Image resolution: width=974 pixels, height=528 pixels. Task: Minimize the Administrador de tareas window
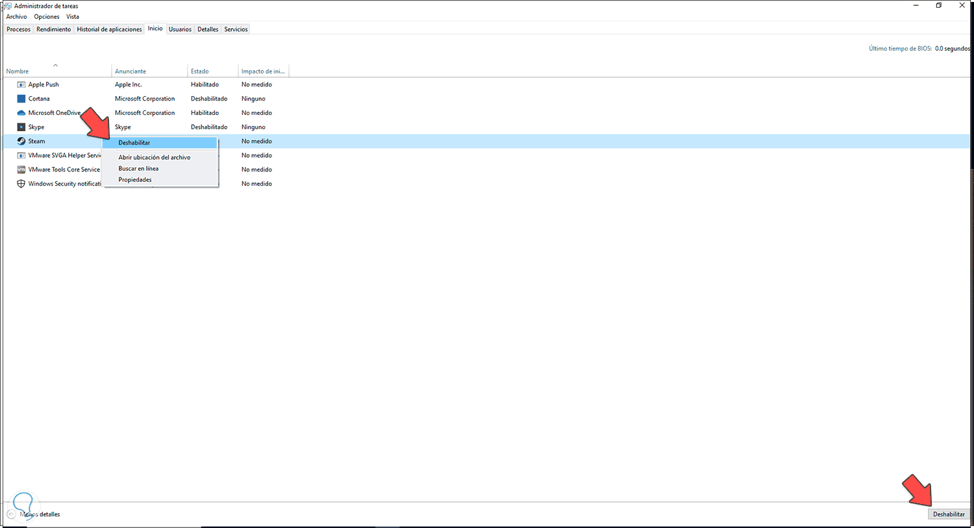coord(916,6)
